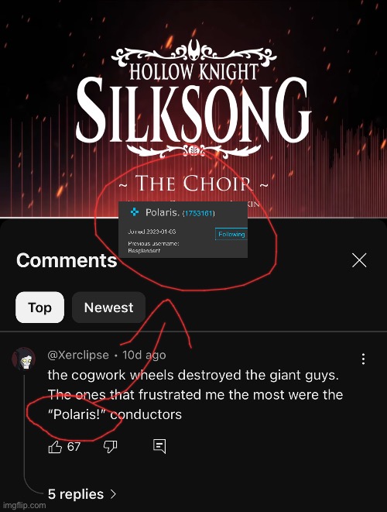
Task: Like the Xerclipse comment with thumbs-up
Action: 55,446
